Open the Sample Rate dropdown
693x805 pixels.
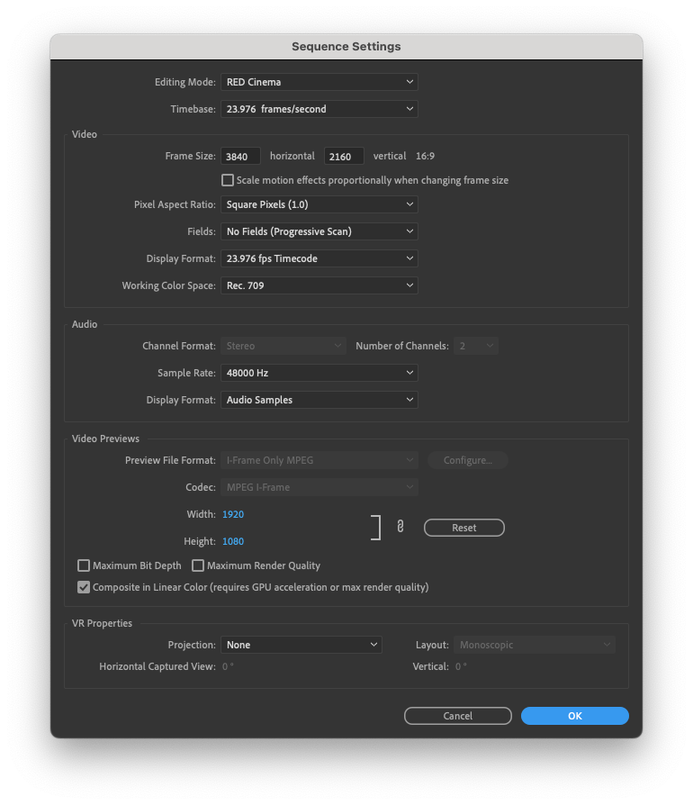point(319,373)
